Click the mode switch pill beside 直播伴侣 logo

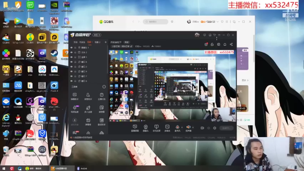click(x=97, y=35)
